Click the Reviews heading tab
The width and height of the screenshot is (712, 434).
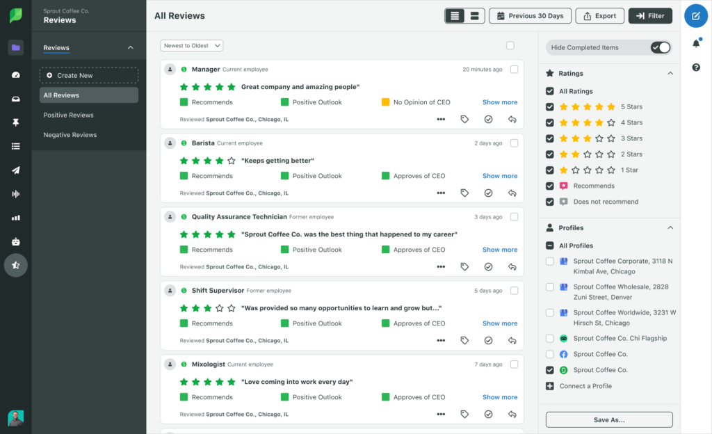point(56,48)
